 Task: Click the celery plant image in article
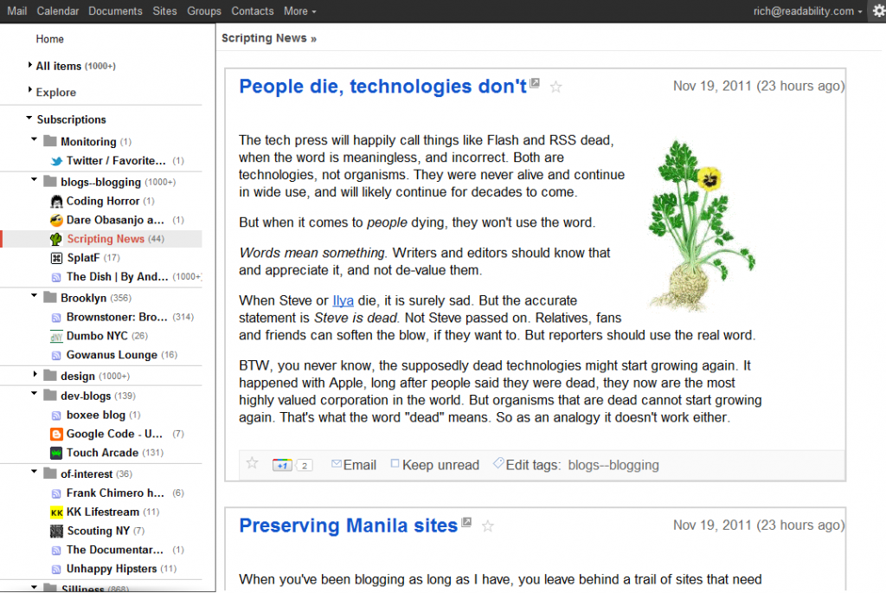(700, 226)
